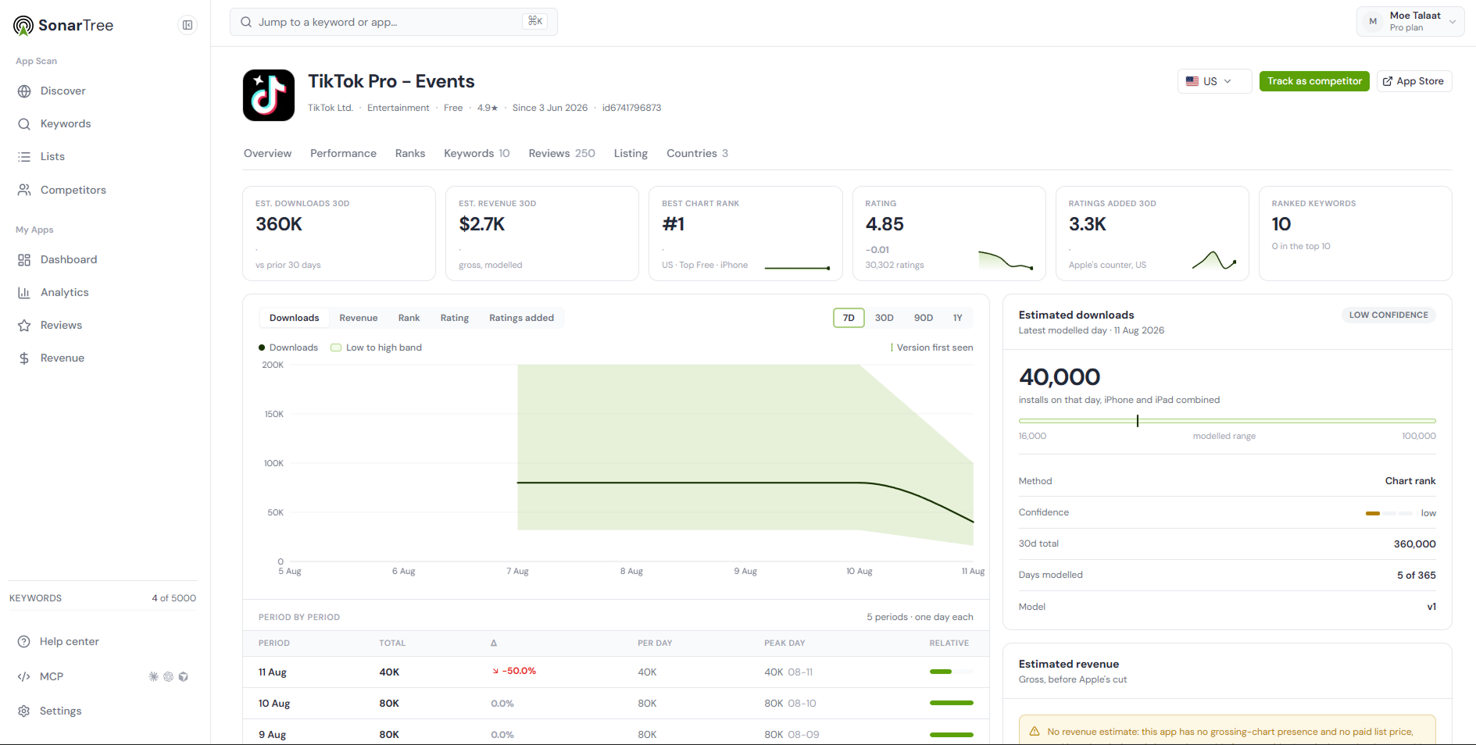Screen dimensions: 1476x745
Task: Switch the chart metric to Revenue
Action: [x=359, y=318]
